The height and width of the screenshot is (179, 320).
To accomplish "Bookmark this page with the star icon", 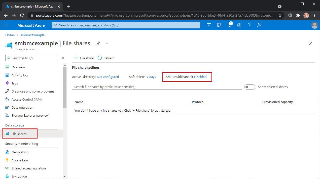I will click(x=280, y=15).
